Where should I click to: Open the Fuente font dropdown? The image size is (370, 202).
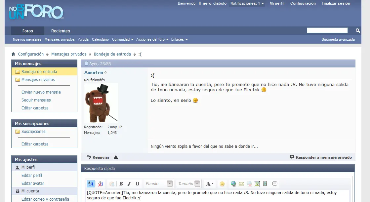coord(159,183)
